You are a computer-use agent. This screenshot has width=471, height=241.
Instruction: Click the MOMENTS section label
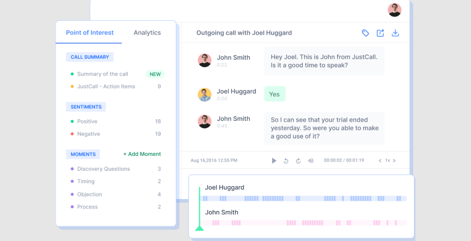point(83,154)
